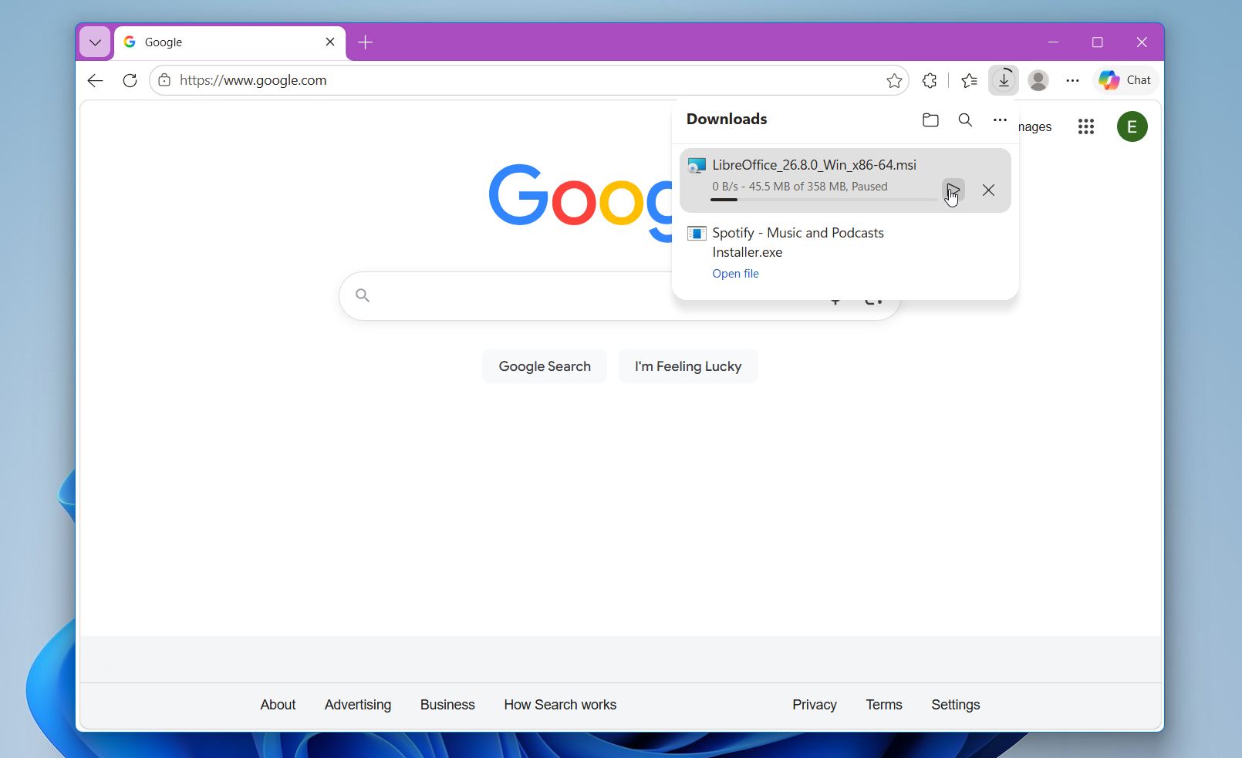The height and width of the screenshot is (758, 1242).
Task: Open the downloads folder
Action: click(930, 120)
